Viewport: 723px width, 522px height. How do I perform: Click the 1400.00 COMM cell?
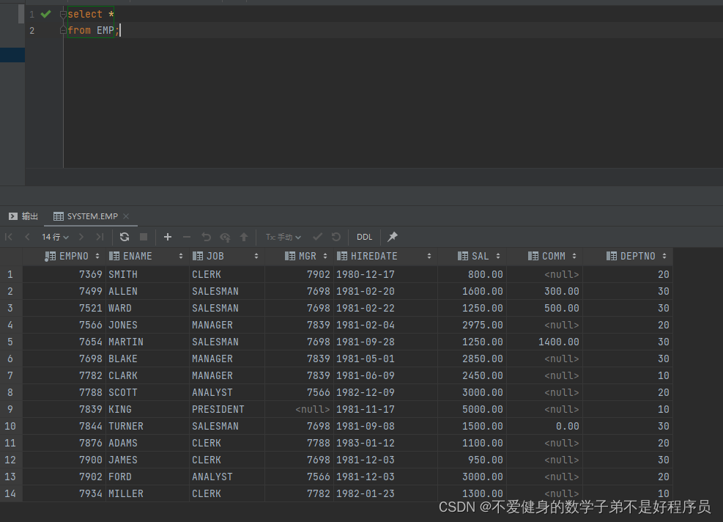[544, 342]
